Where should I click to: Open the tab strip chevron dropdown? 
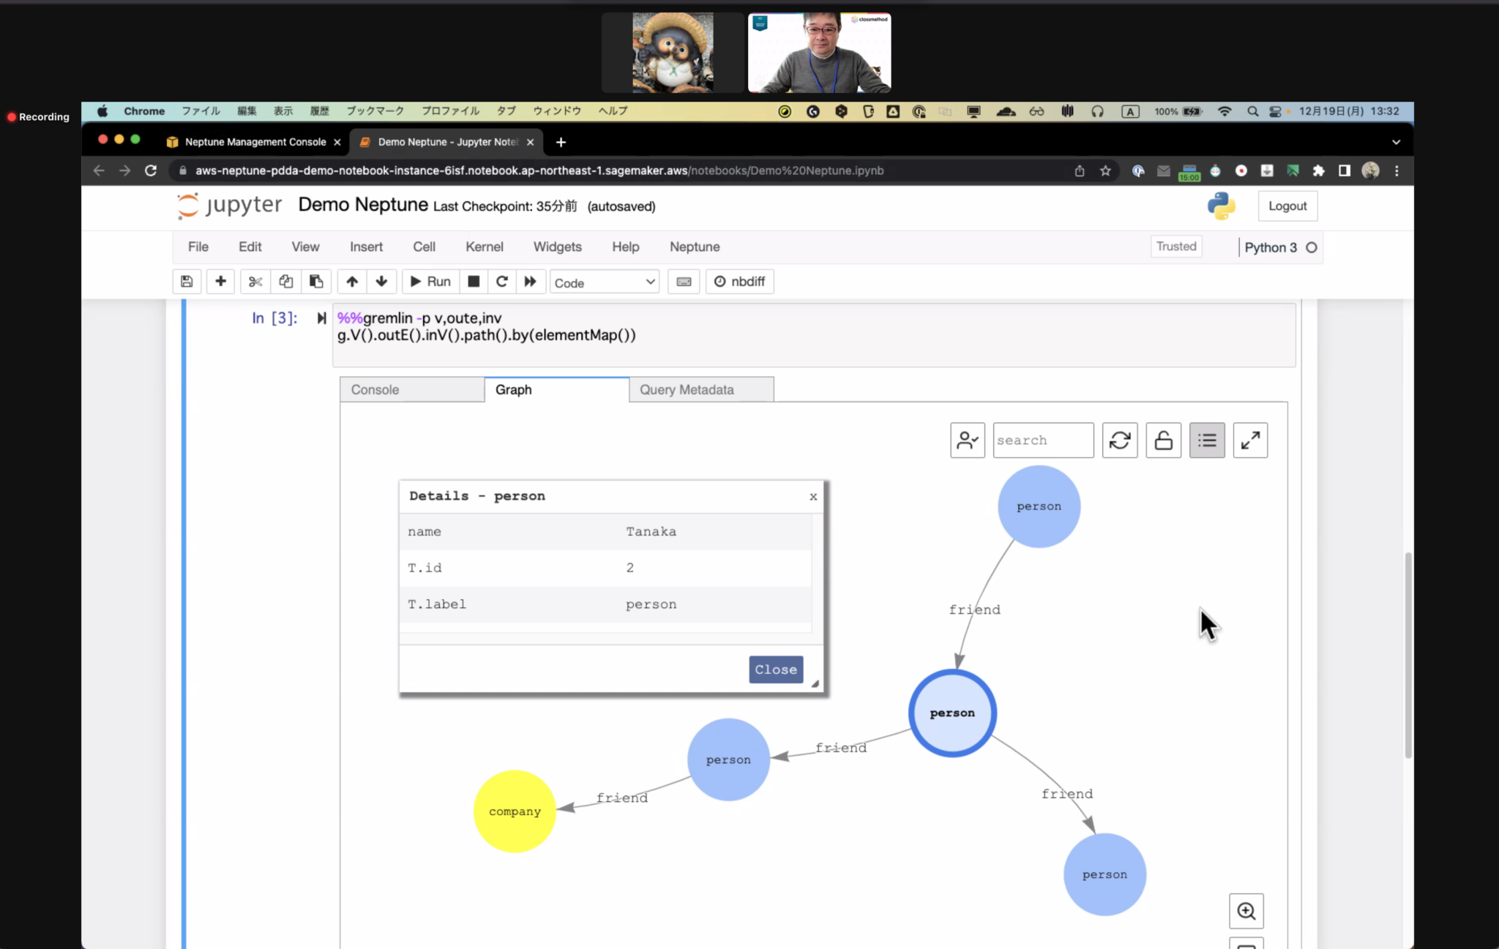point(1396,141)
